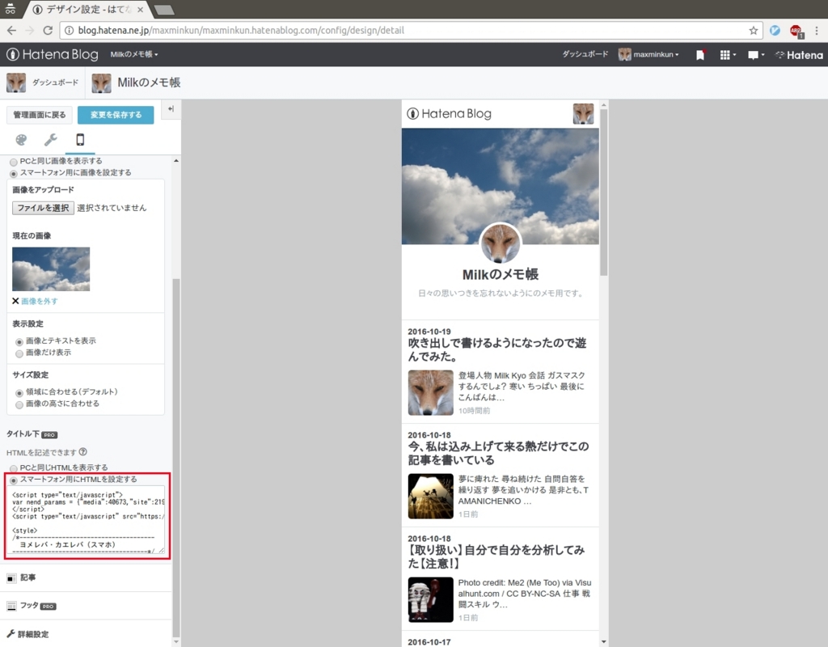Click the blue checkmark extension icon

click(775, 31)
